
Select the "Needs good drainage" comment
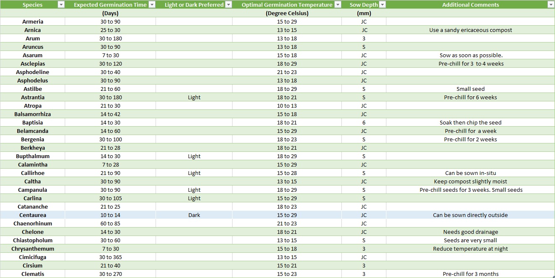(470, 232)
